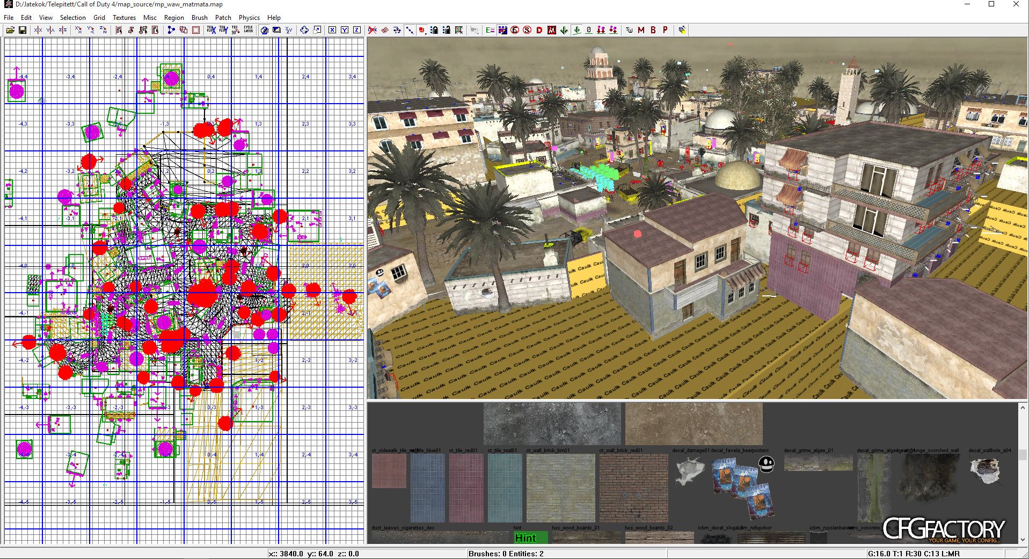The width and height of the screenshot is (1029, 559).
Task: Select the ct_tile_red01 texture swatch
Action: (466, 488)
